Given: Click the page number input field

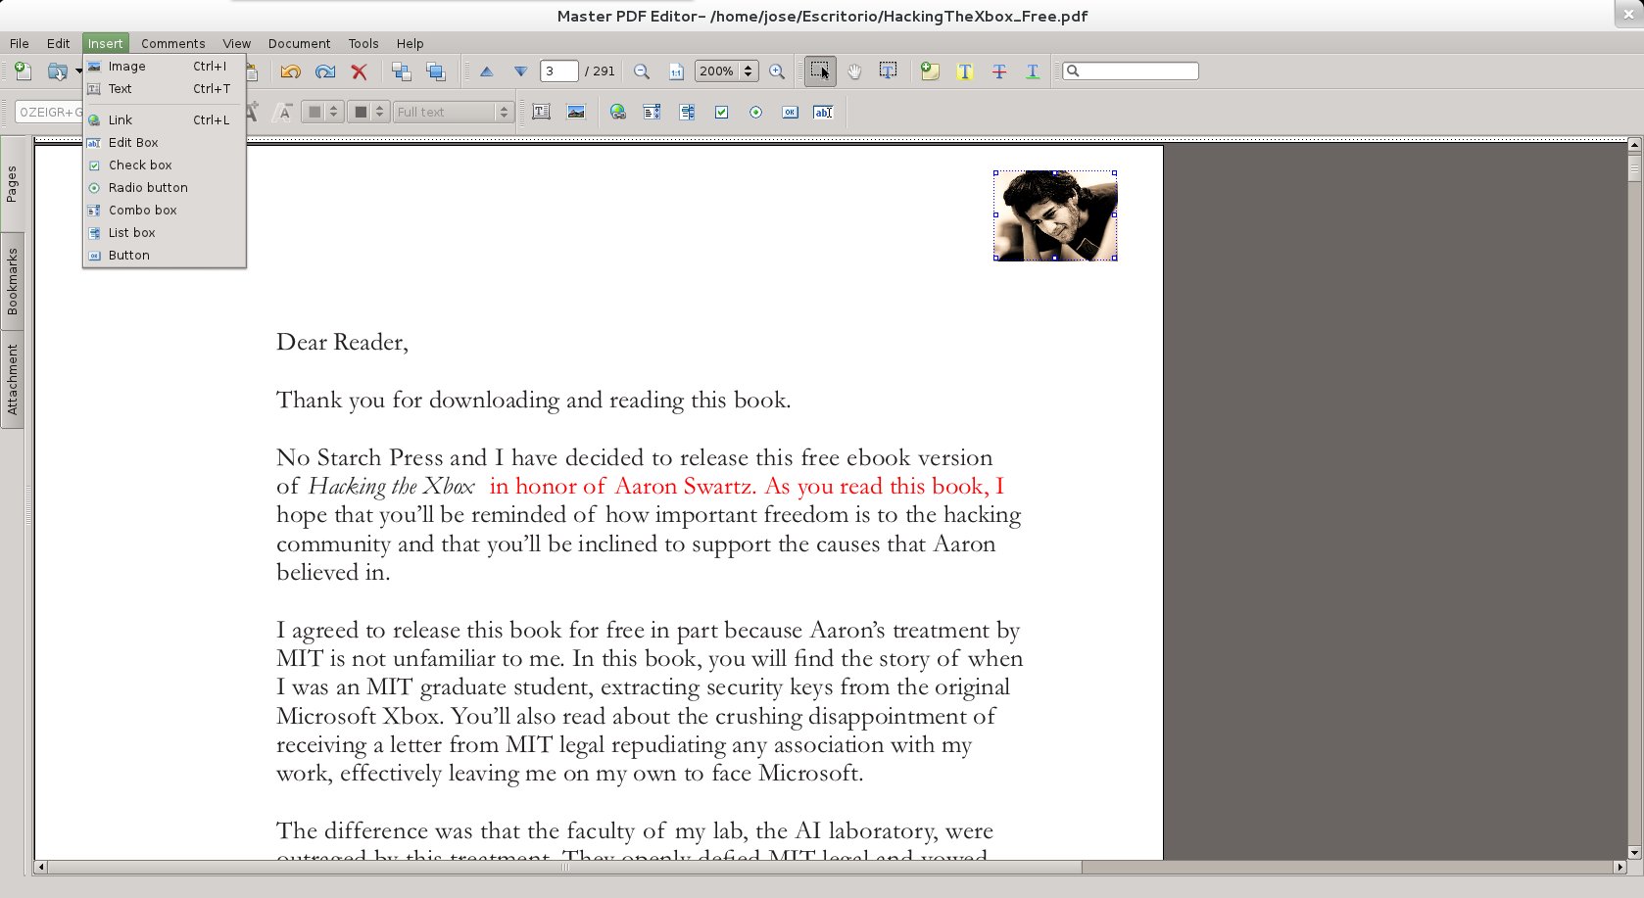Looking at the screenshot, I should coord(559,71).
